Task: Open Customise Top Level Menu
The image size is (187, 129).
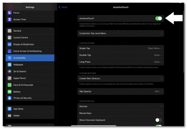Action: tap(121, 33)
